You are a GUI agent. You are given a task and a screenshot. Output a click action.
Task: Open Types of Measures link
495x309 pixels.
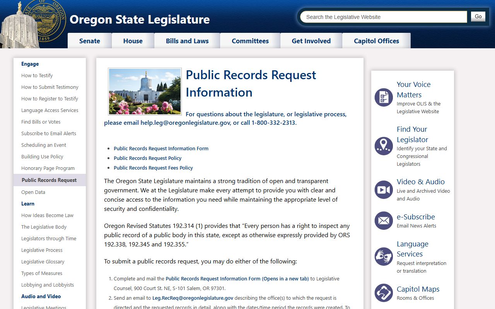[42, 273]
